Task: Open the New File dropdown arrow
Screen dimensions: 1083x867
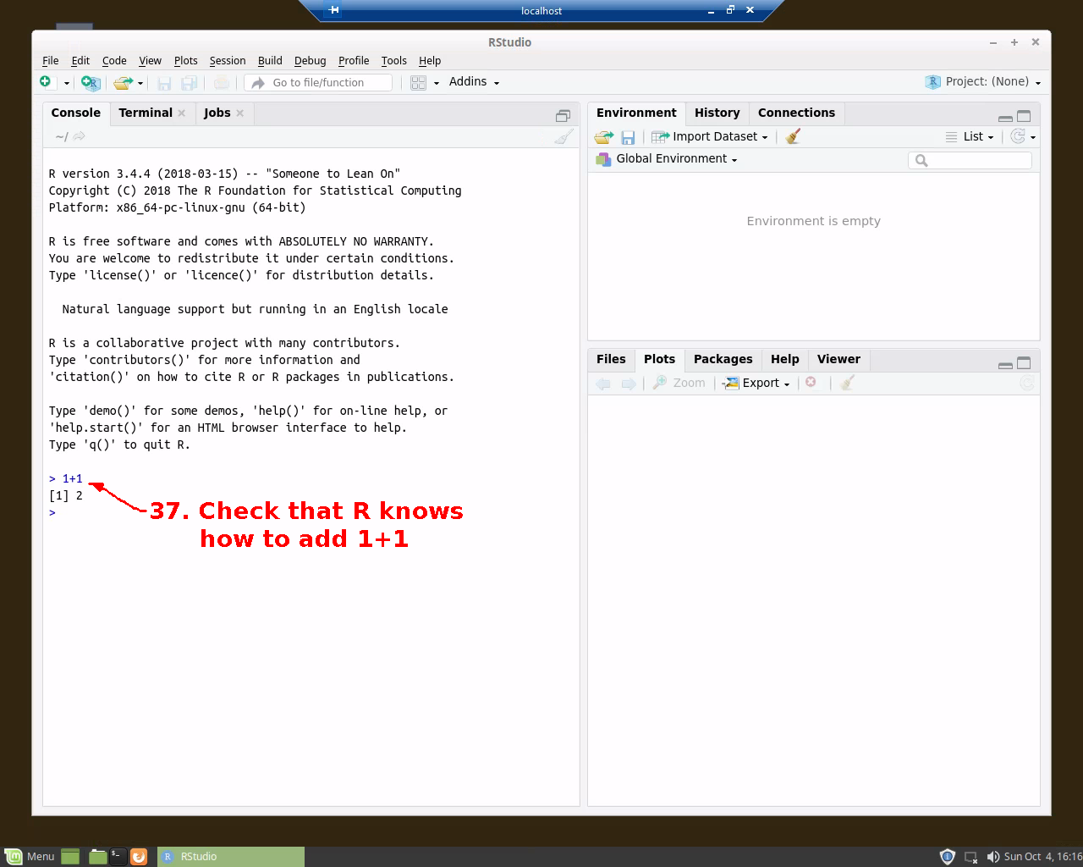Action: point(66,83)
